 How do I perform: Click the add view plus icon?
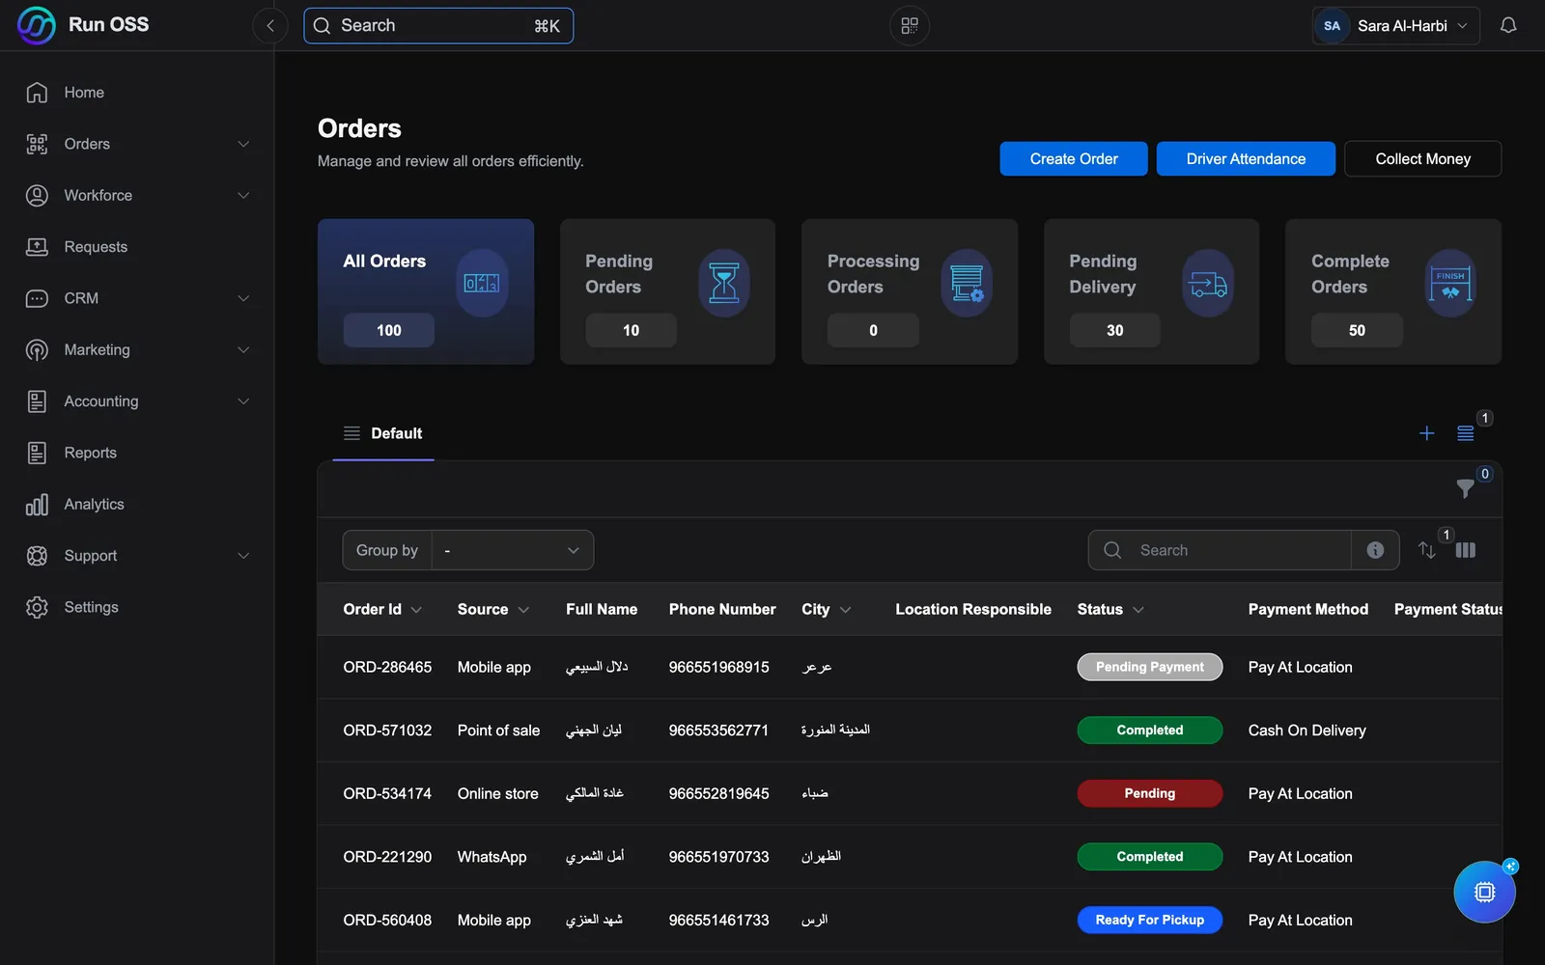point(1426,433)
